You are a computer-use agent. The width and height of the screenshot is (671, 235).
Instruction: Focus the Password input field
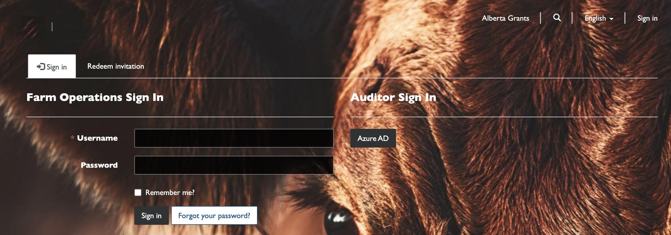[x=234, y=165]
